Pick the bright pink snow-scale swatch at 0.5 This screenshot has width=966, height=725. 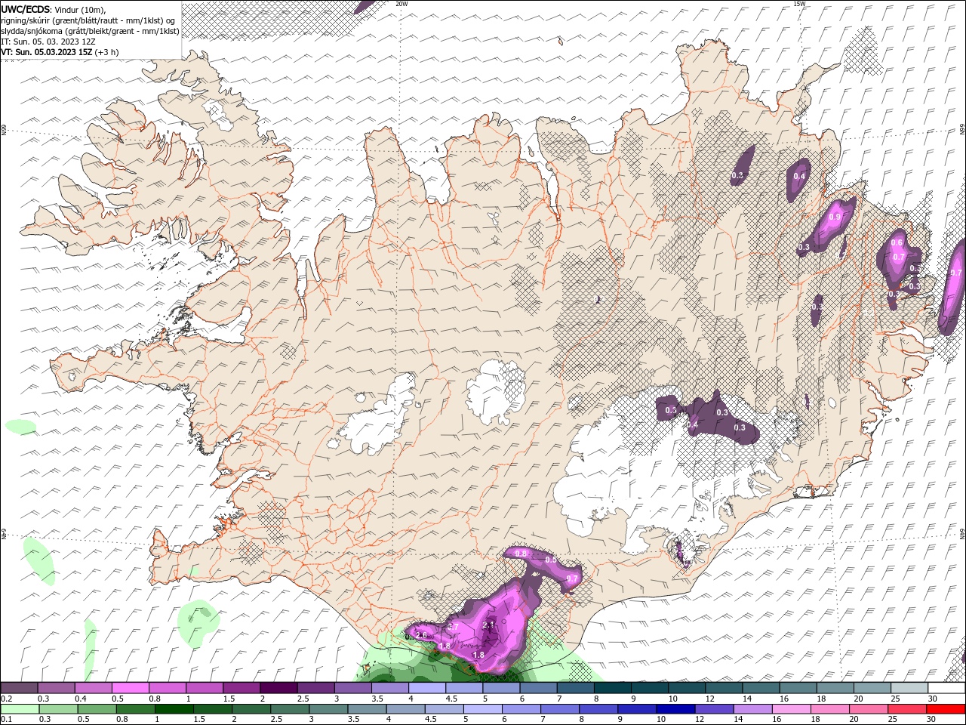tap(130, 688)
